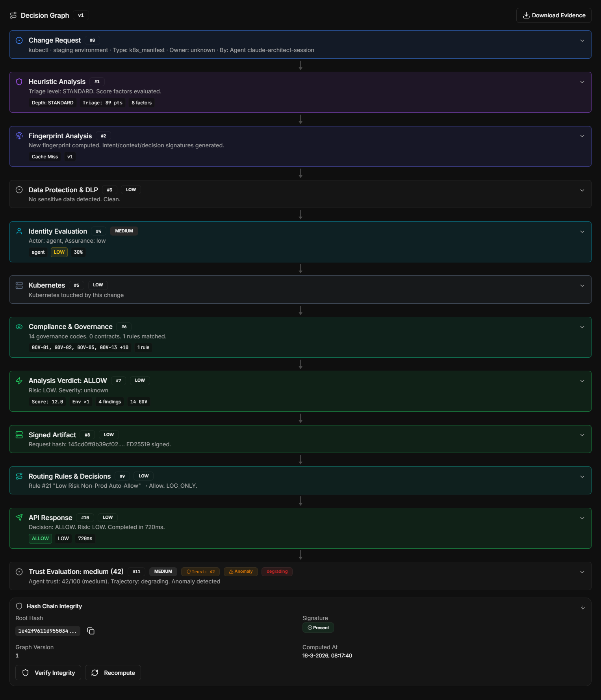Image resolution: width=601 pixels, height=700 pixels.
Task: Click the copy root hash icon
Action: click(x=91, y=631)
